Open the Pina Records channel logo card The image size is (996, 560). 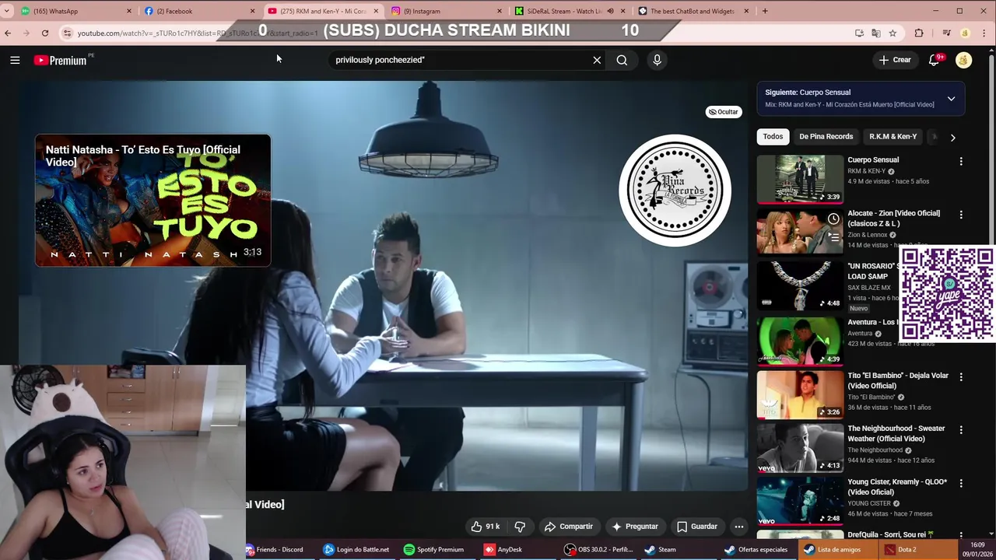tap(675, 191)
